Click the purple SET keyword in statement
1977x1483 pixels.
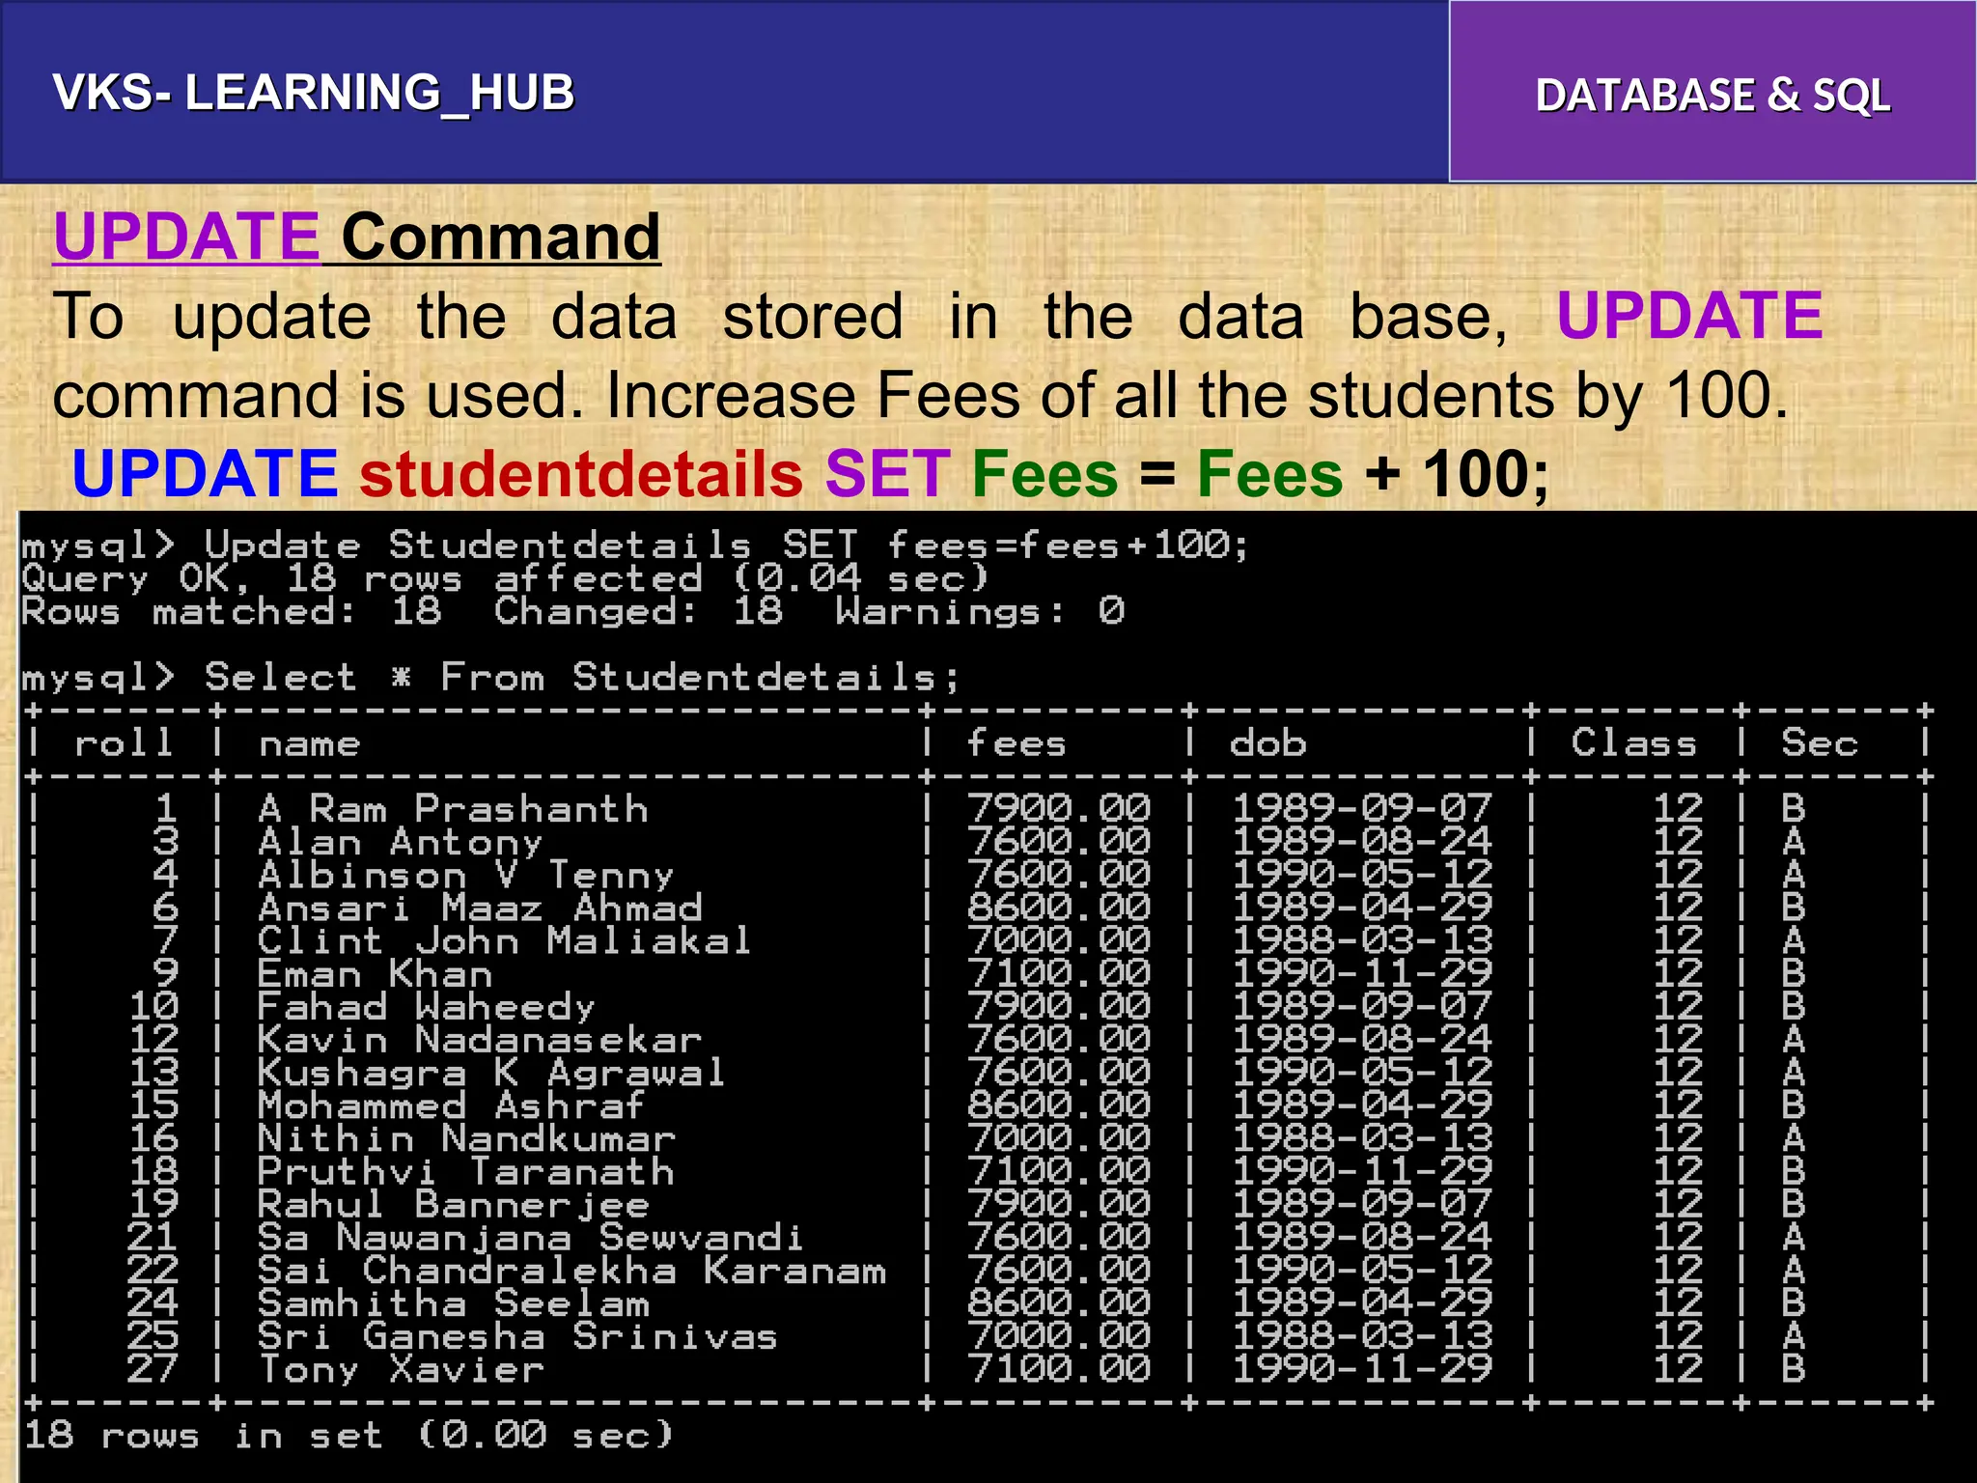pos(888,473)
